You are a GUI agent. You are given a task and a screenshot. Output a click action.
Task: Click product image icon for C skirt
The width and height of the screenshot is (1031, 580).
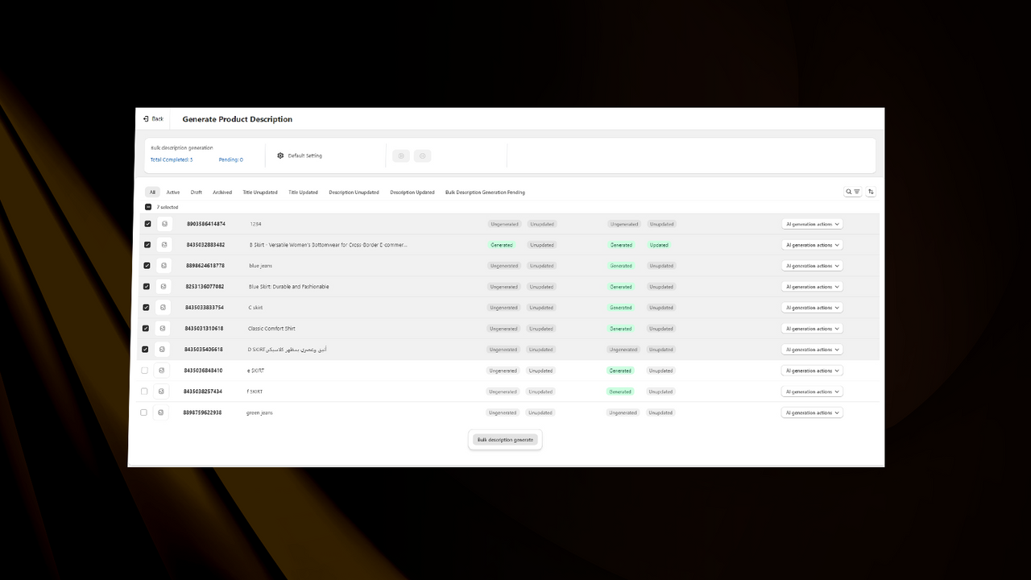(164, 308)
